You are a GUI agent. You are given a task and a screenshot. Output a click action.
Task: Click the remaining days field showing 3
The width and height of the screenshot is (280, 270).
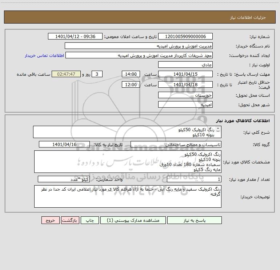pyautogui.click(x=97, y=74)
